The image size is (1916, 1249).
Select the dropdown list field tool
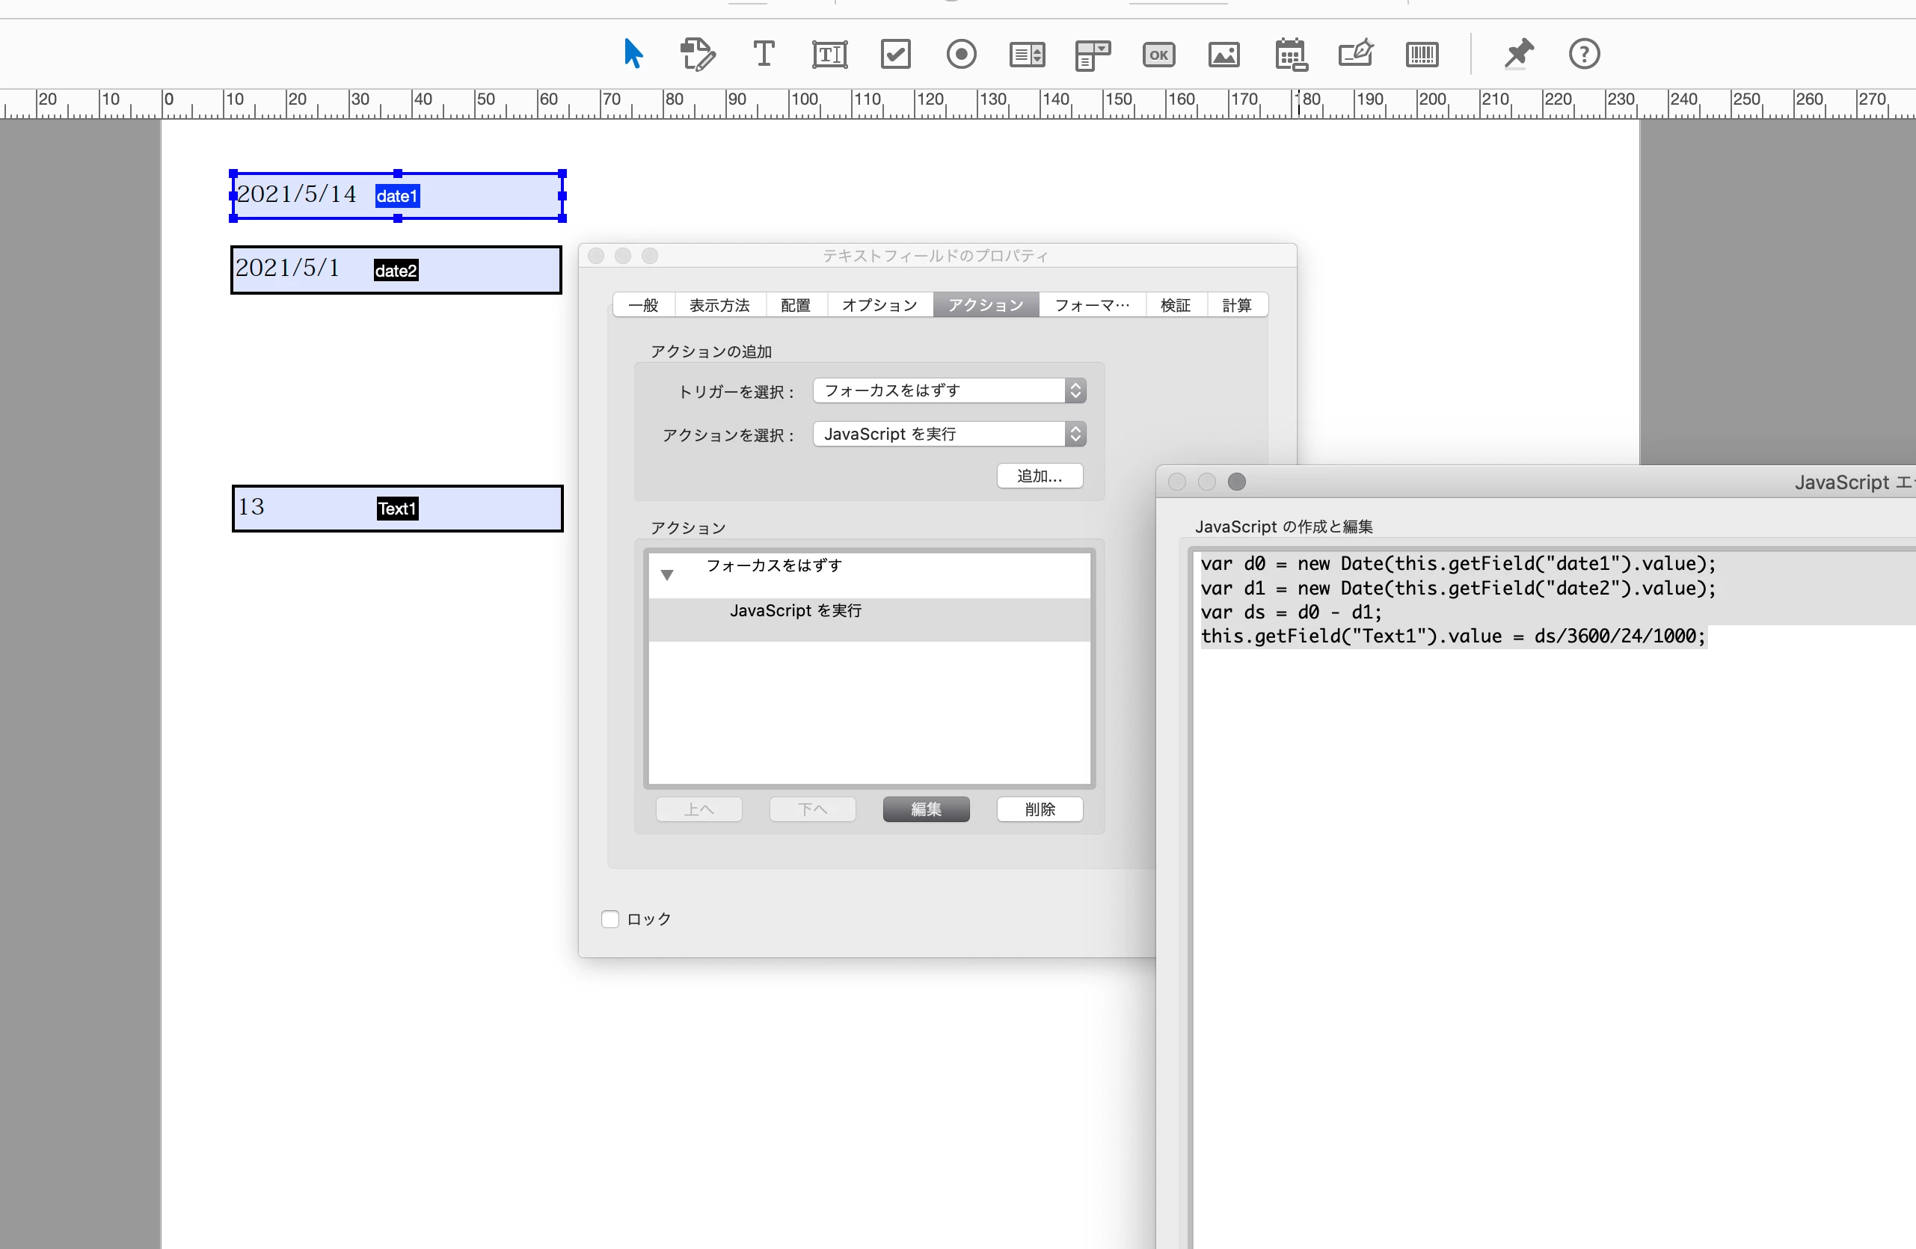click(x=1093, y=55)
